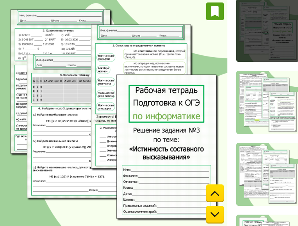
Task: Open the partially visible bottom thumbnail
Action: point(267,220)
